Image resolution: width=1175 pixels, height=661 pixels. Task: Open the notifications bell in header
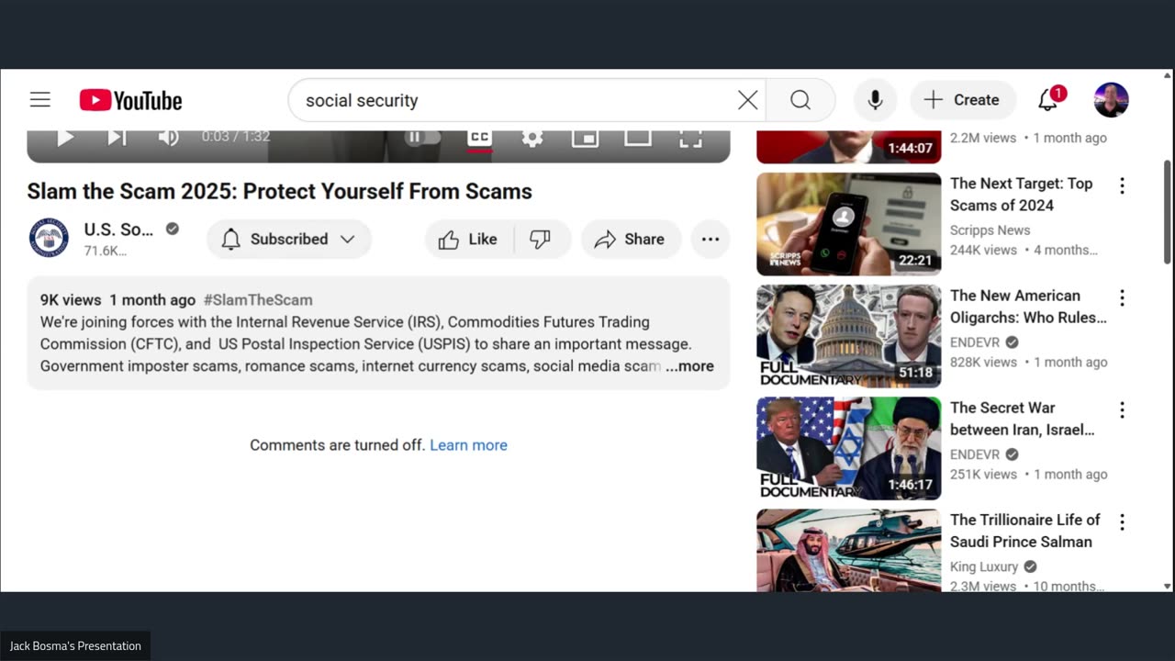point(1048,100)
